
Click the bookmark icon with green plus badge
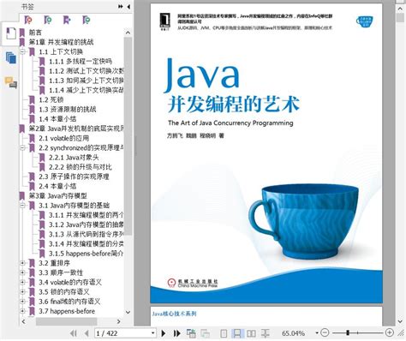click(48, 20)
